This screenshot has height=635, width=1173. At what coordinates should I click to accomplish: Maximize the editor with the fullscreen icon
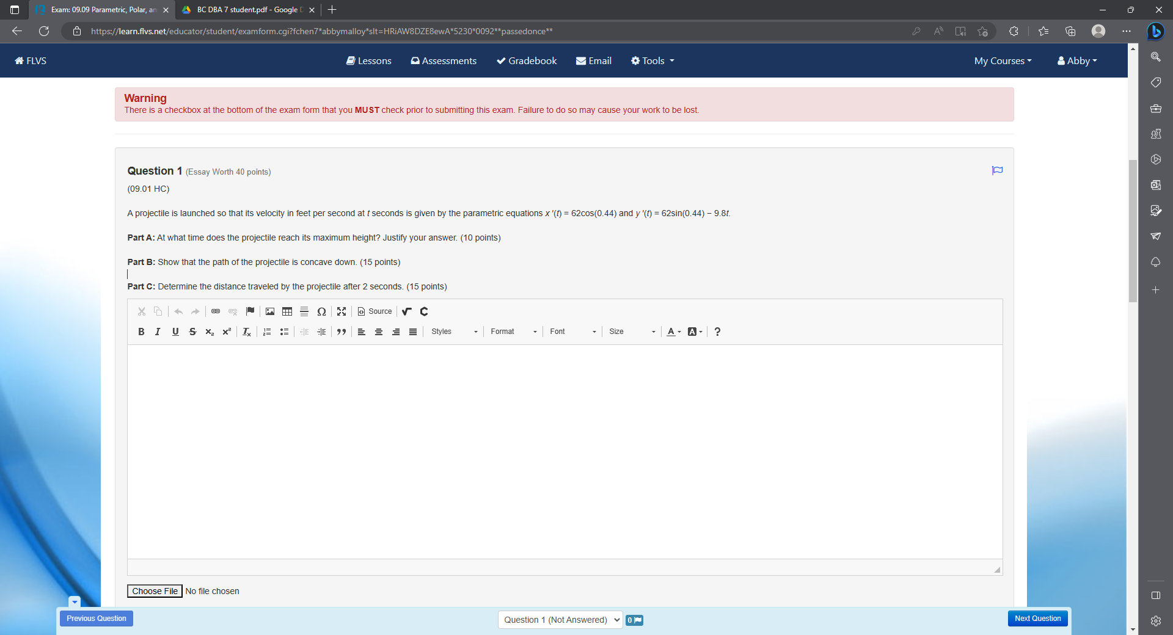pyautogui.click(x=342, y=311)
